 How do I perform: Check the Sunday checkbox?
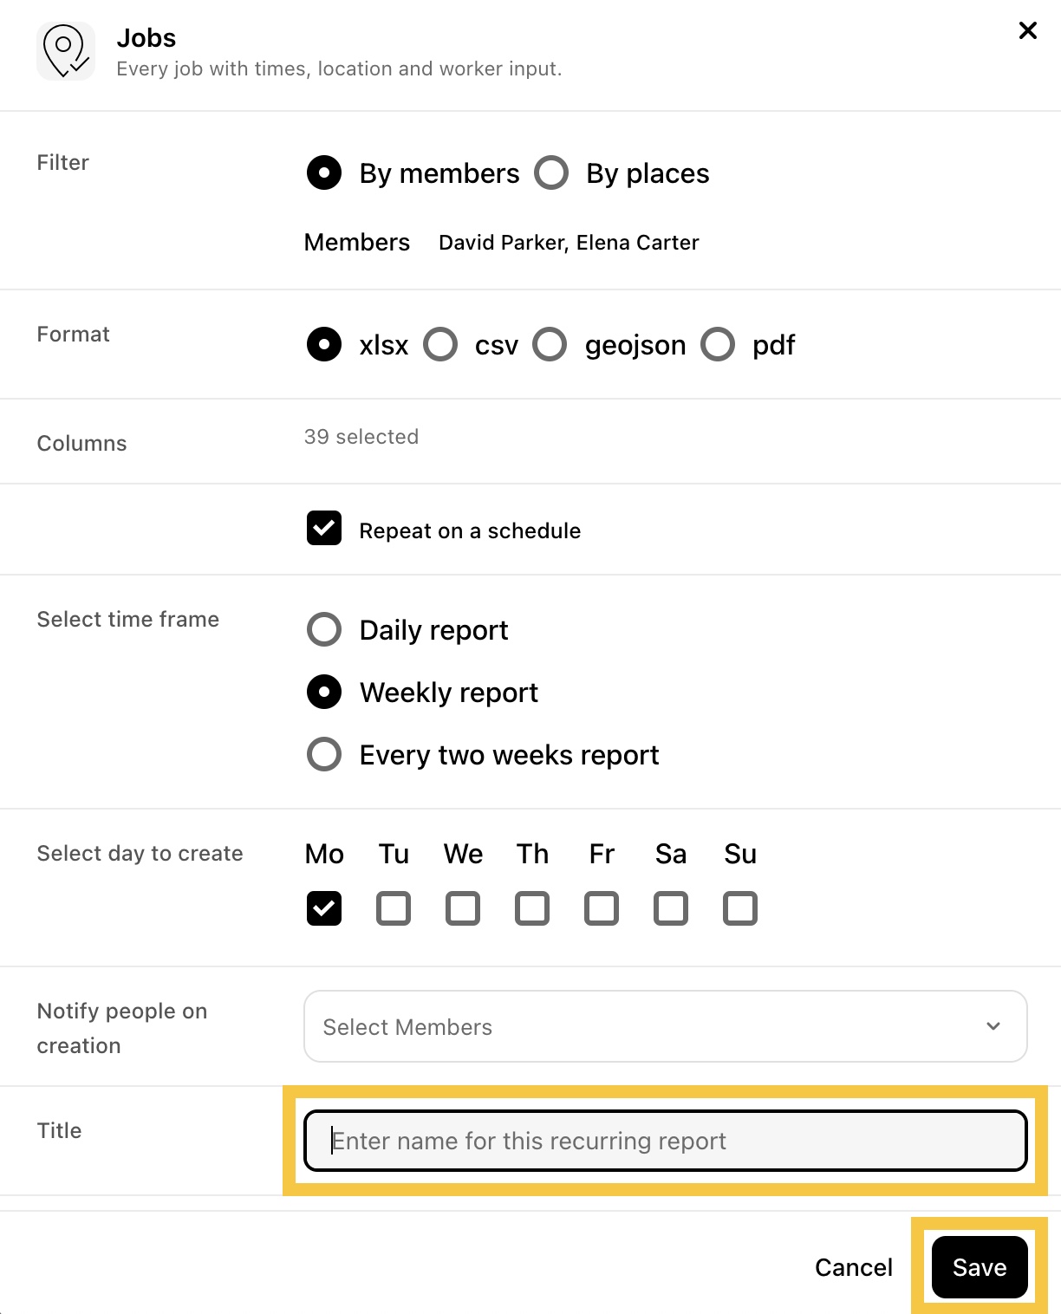click(x=740, y=908)
